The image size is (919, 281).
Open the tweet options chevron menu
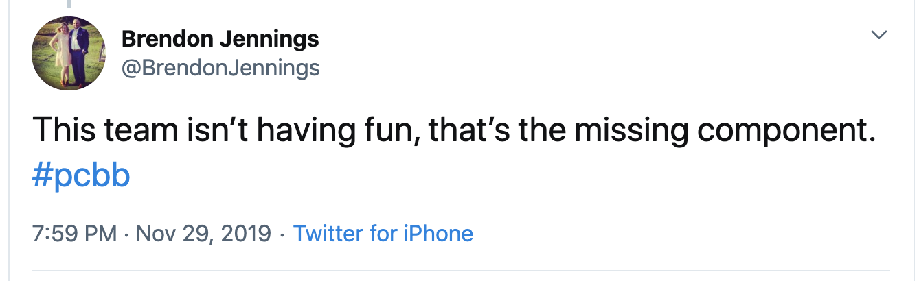pyautogui.click(x=878, y=34)
